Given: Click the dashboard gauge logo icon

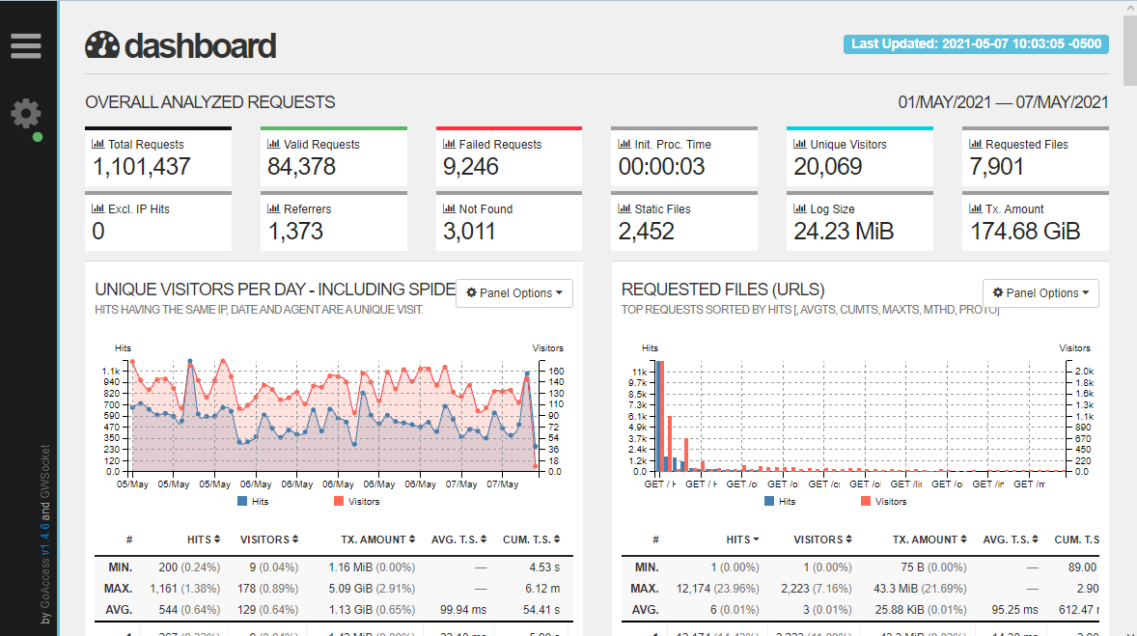Looking at the screenshot, I should click(x=102, y=45).
